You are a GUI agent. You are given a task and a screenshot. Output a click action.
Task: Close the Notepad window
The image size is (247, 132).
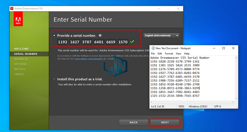pyautogui.click(x=233, y=48)
